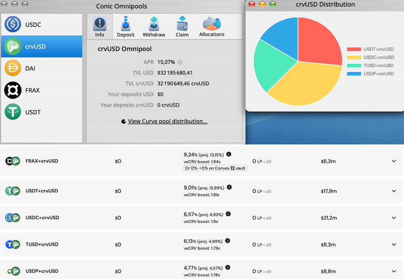Choose the DAI omnipool
The width and height of the screenshot is (404, 279).
pyautogui.click(x=42, y=68)
